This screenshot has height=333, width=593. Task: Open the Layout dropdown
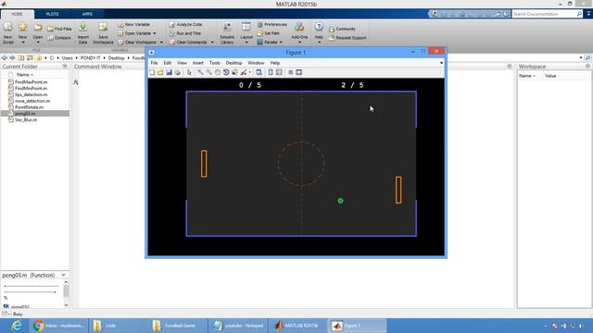pyautogui.click(x=246, y=33)
